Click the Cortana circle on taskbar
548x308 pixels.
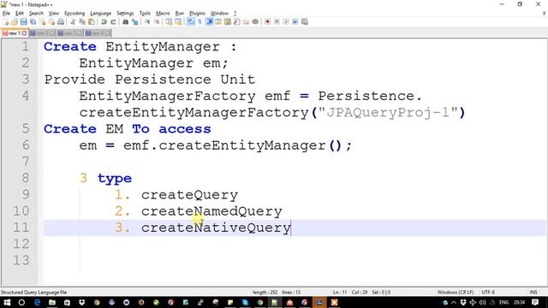[x=21, y=302]
